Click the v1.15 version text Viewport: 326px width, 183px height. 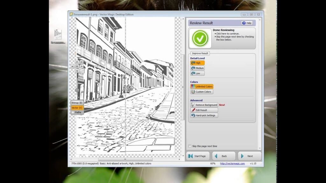pos(253,164)
